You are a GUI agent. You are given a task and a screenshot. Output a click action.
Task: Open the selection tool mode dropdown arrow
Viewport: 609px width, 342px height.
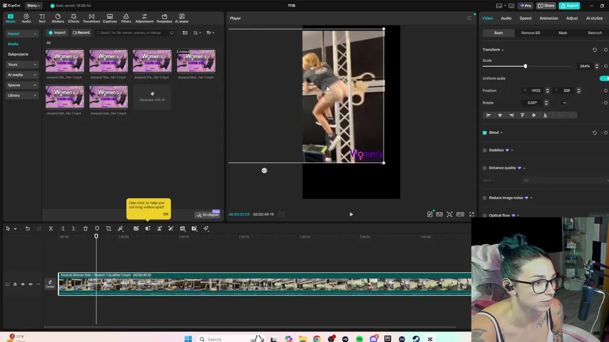15,229
